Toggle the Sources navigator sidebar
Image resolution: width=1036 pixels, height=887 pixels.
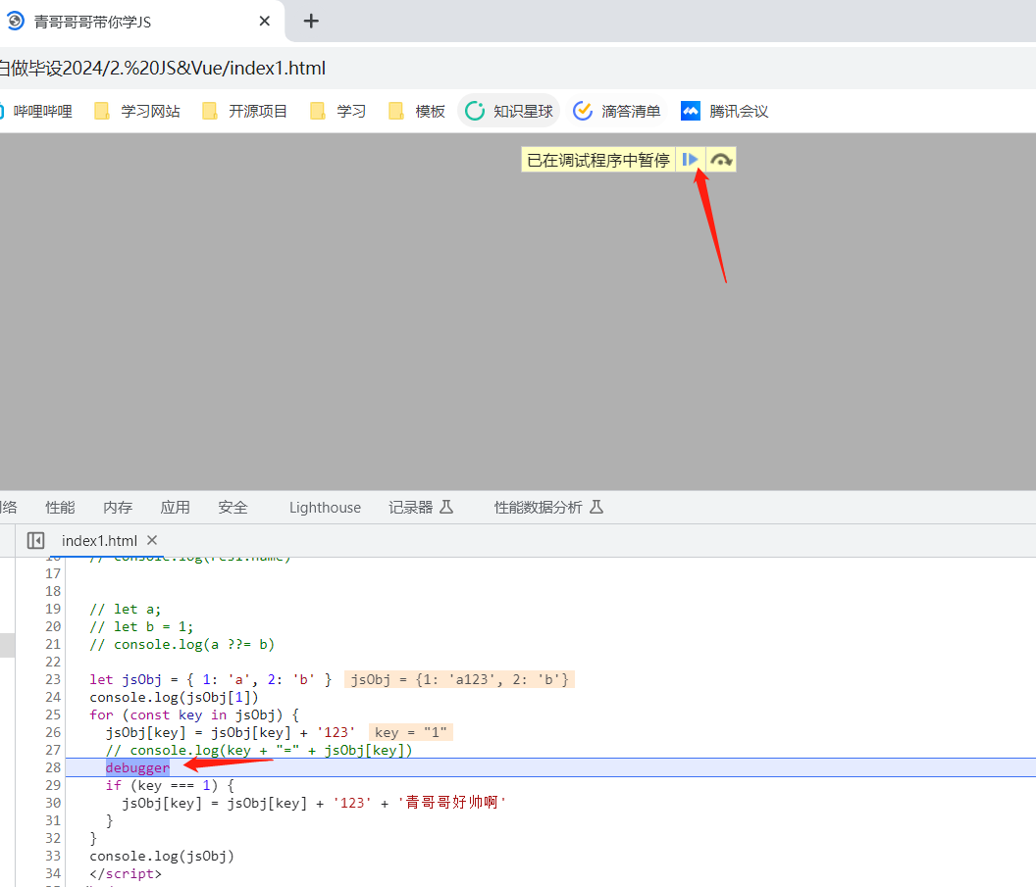(35, 540)
